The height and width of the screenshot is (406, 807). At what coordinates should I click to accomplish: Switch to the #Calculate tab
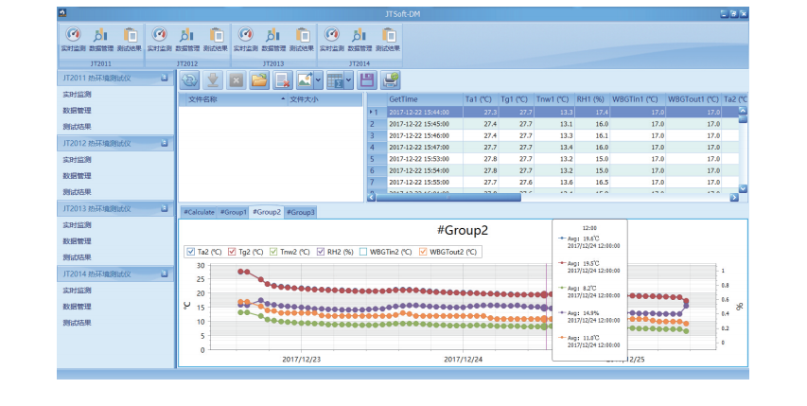coord(199,212)
